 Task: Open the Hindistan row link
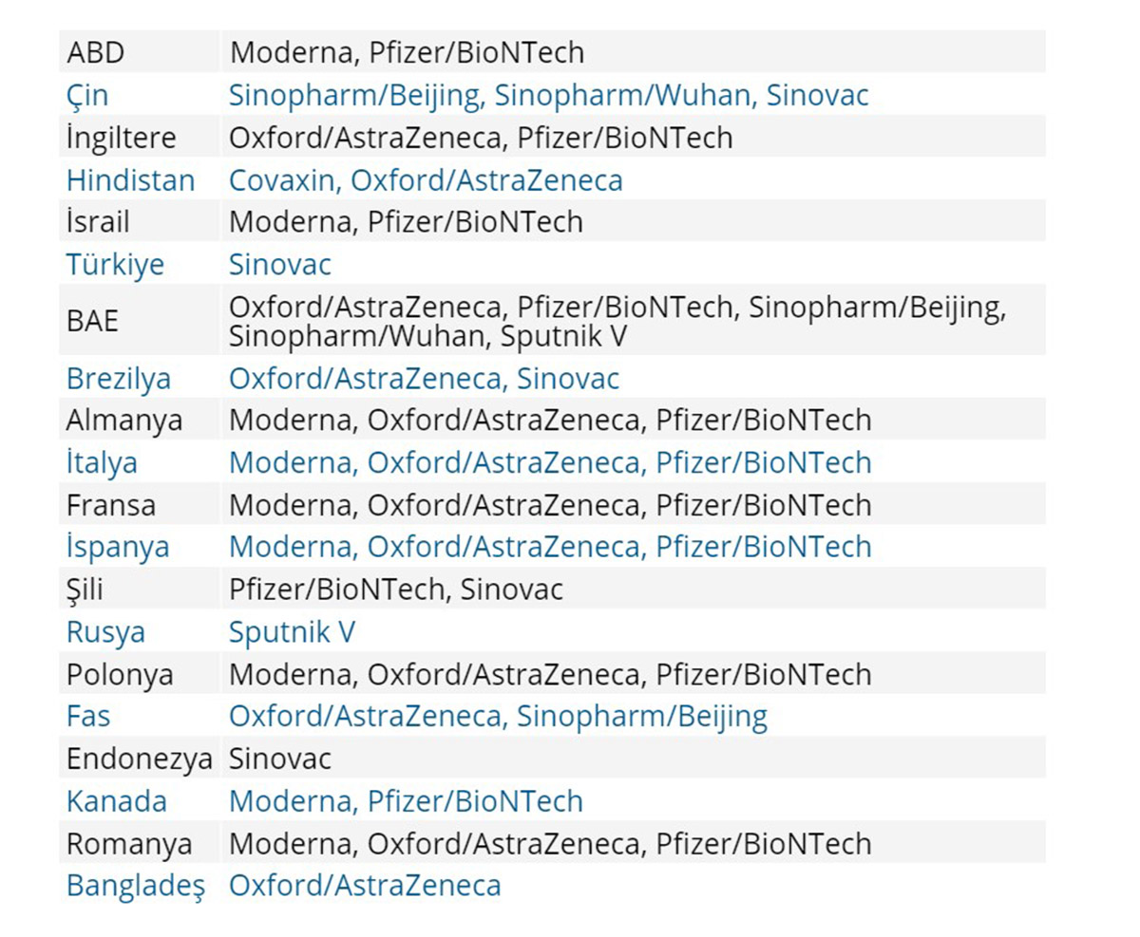130,179
